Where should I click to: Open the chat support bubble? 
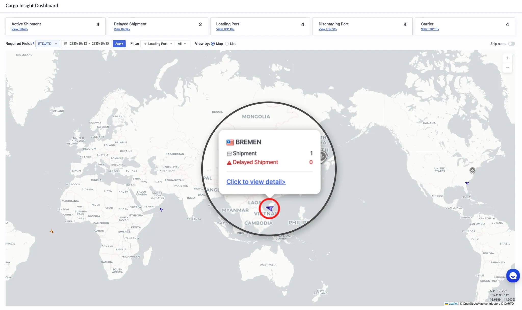pyautogui.click(x=513, y=276)
